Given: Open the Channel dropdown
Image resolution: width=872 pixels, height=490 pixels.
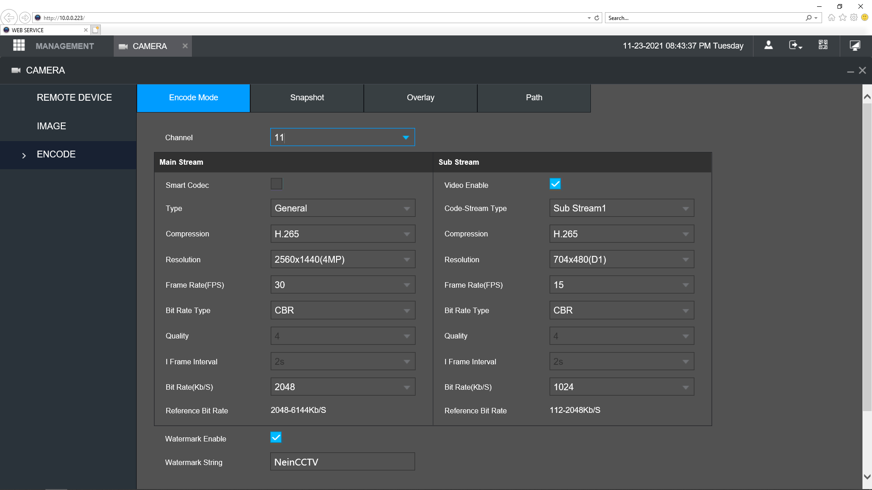Looking at the screenshot, I should point(342,137).
